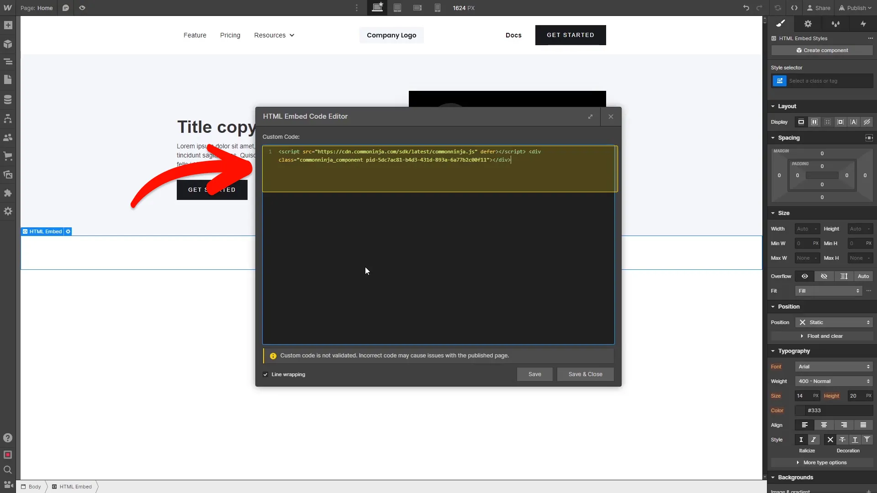877x493 pixels.
Task: Open the Font Arial dropdown
Action: (x=834, y=367)
